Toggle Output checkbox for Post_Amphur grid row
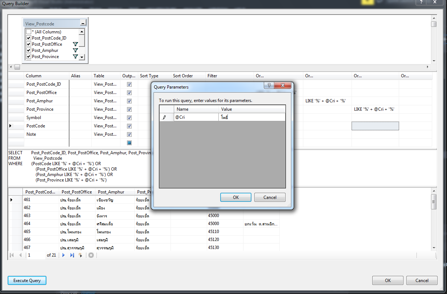The image size is (447, 294). pyautogui.click(x=129, y=101)
